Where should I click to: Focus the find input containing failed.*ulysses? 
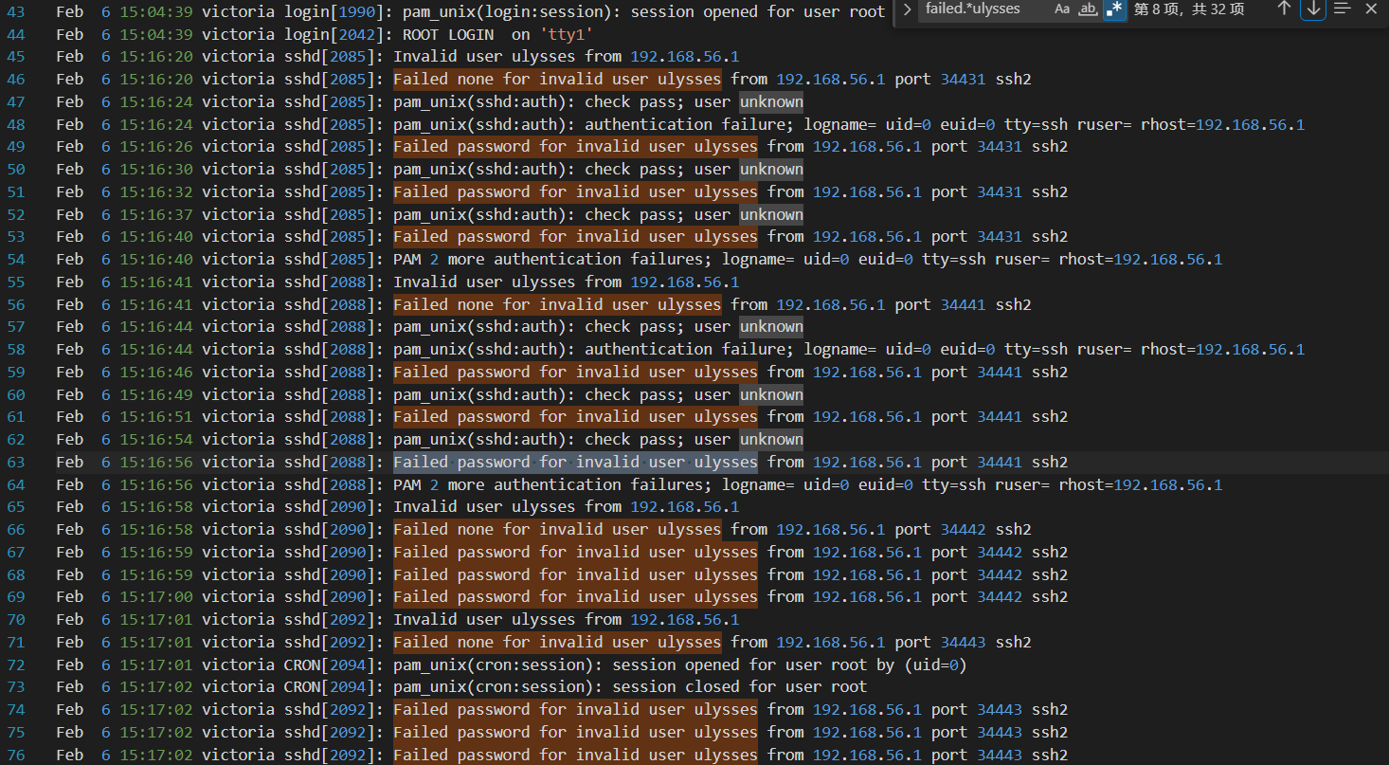[x=982, y=9]
